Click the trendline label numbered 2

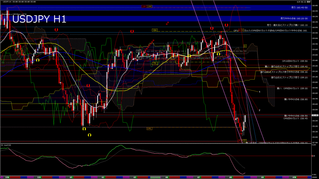pos(260,110)
